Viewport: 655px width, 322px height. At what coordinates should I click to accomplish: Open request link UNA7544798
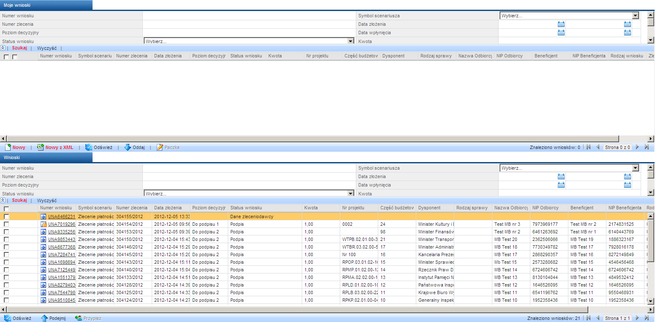point(62,292)
